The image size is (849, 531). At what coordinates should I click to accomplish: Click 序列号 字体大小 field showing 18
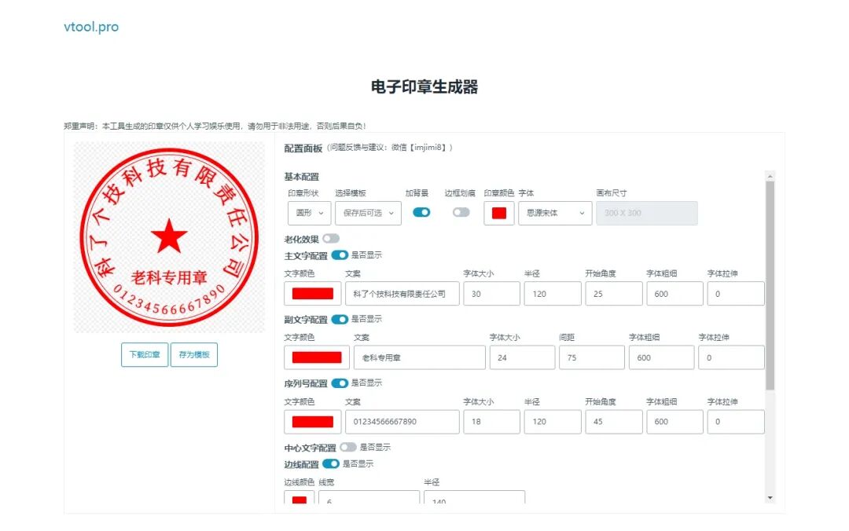pyautogui.click(x=491, y=422)
